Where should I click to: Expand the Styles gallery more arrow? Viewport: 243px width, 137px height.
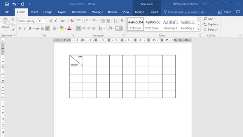click(x=199, y=29)
